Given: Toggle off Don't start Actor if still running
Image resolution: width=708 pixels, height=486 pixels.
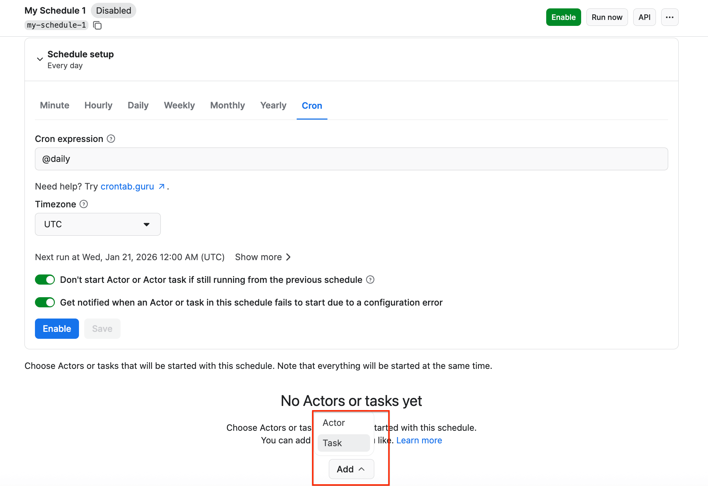Looking at the screenshot, I should coord(45,280).
